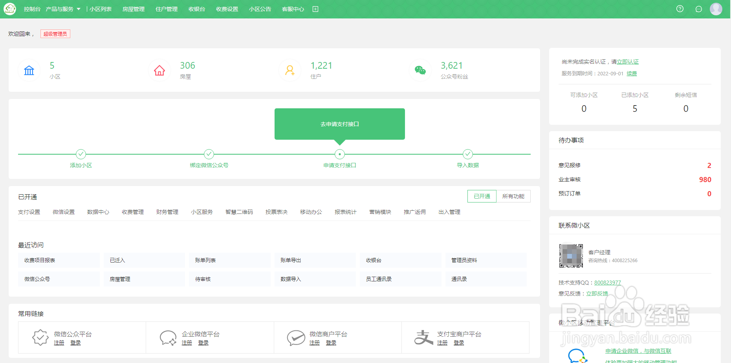Open the 业主审核 pending count 980

tap(705, 179)
